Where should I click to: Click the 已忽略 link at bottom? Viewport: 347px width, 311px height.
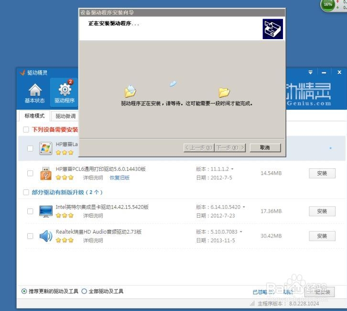coord(263,292)
